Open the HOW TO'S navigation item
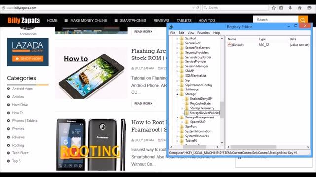Viewport: 316px width, 177px height. point(207,20)
